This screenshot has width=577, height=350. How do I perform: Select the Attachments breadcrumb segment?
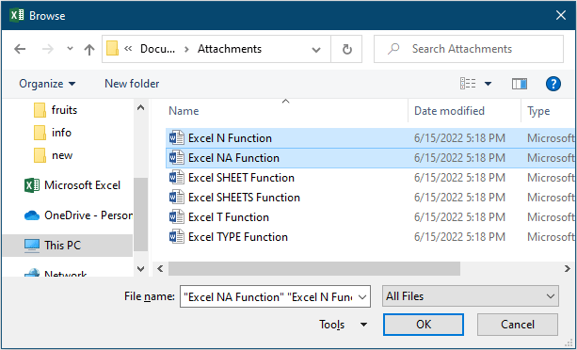click(230, 49)
